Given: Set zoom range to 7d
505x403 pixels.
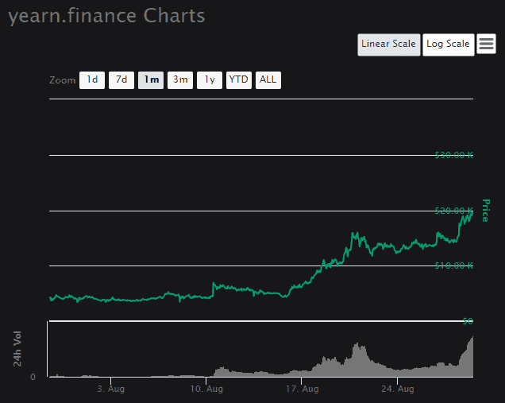Looking at the screenshot, I should pos(121,80).
